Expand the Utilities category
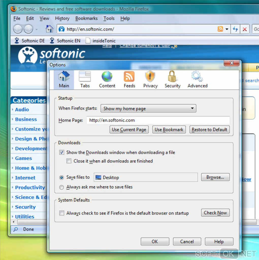259x260 pixels. 25,217
